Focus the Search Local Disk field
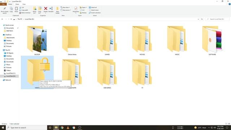231x130 pixels. [217, 19]
